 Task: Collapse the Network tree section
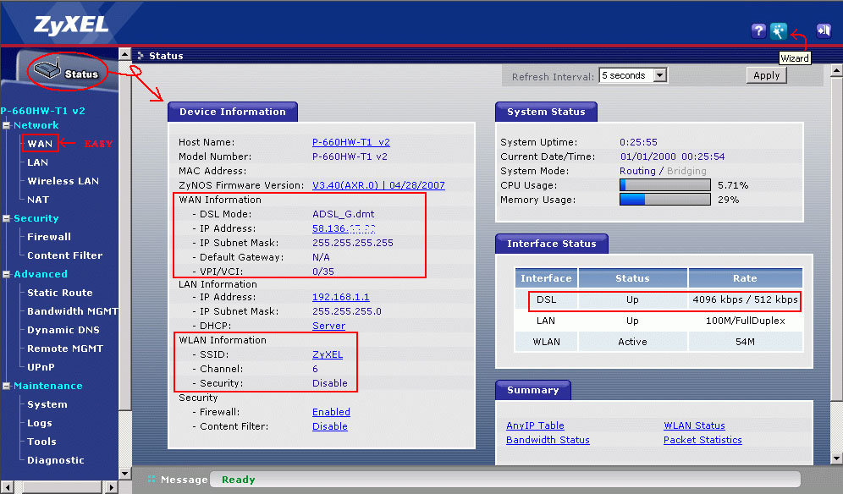pyautogui.click(x=6, y=125)
